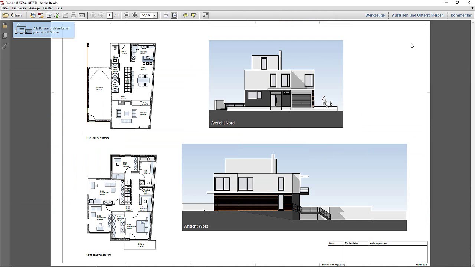
Task: Open the Werkzeuge pane
Action: pos(375,15)
